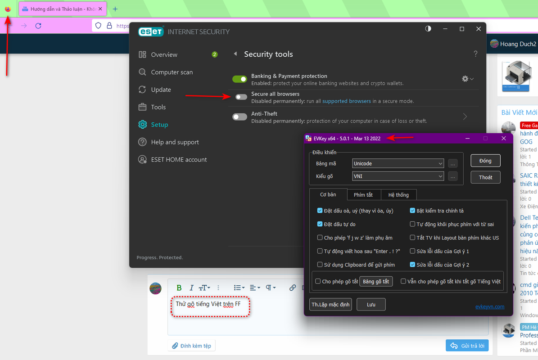Click the Bảng gõ tắt button
The width and height of the screenshot is (538, 360).
pos(376,282)
